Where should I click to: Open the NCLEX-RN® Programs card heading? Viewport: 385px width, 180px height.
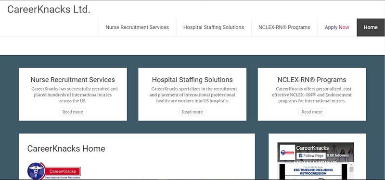pos(312,80)
